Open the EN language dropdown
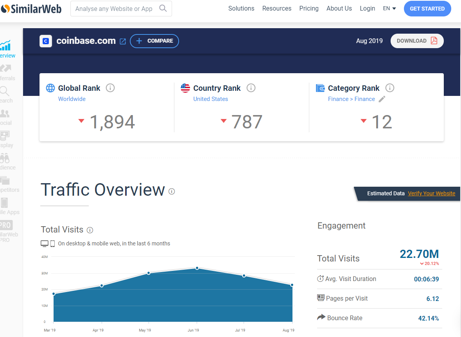 point(389,9)
